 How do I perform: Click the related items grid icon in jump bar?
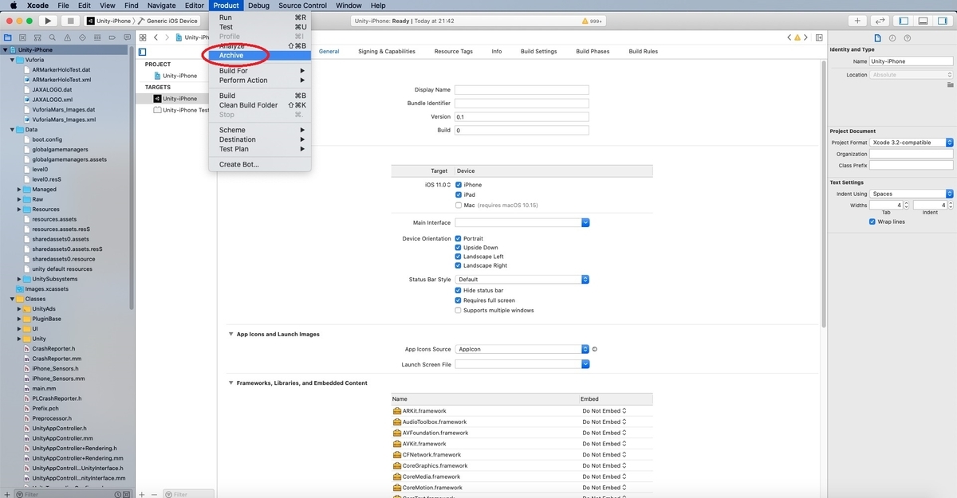pyautogui.click(x=143, y=37)
